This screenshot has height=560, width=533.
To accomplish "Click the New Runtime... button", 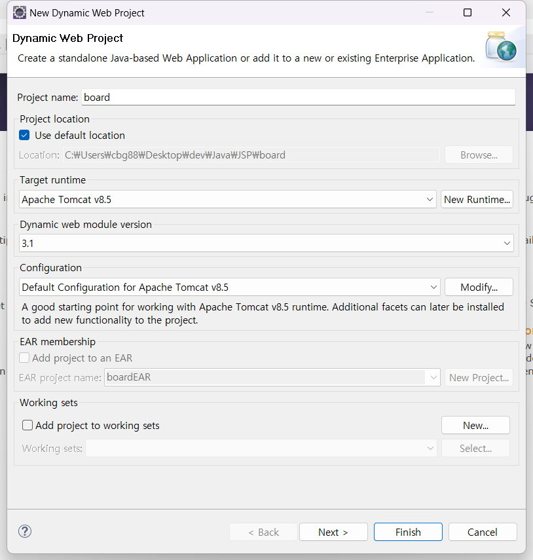I will [477, 199].
